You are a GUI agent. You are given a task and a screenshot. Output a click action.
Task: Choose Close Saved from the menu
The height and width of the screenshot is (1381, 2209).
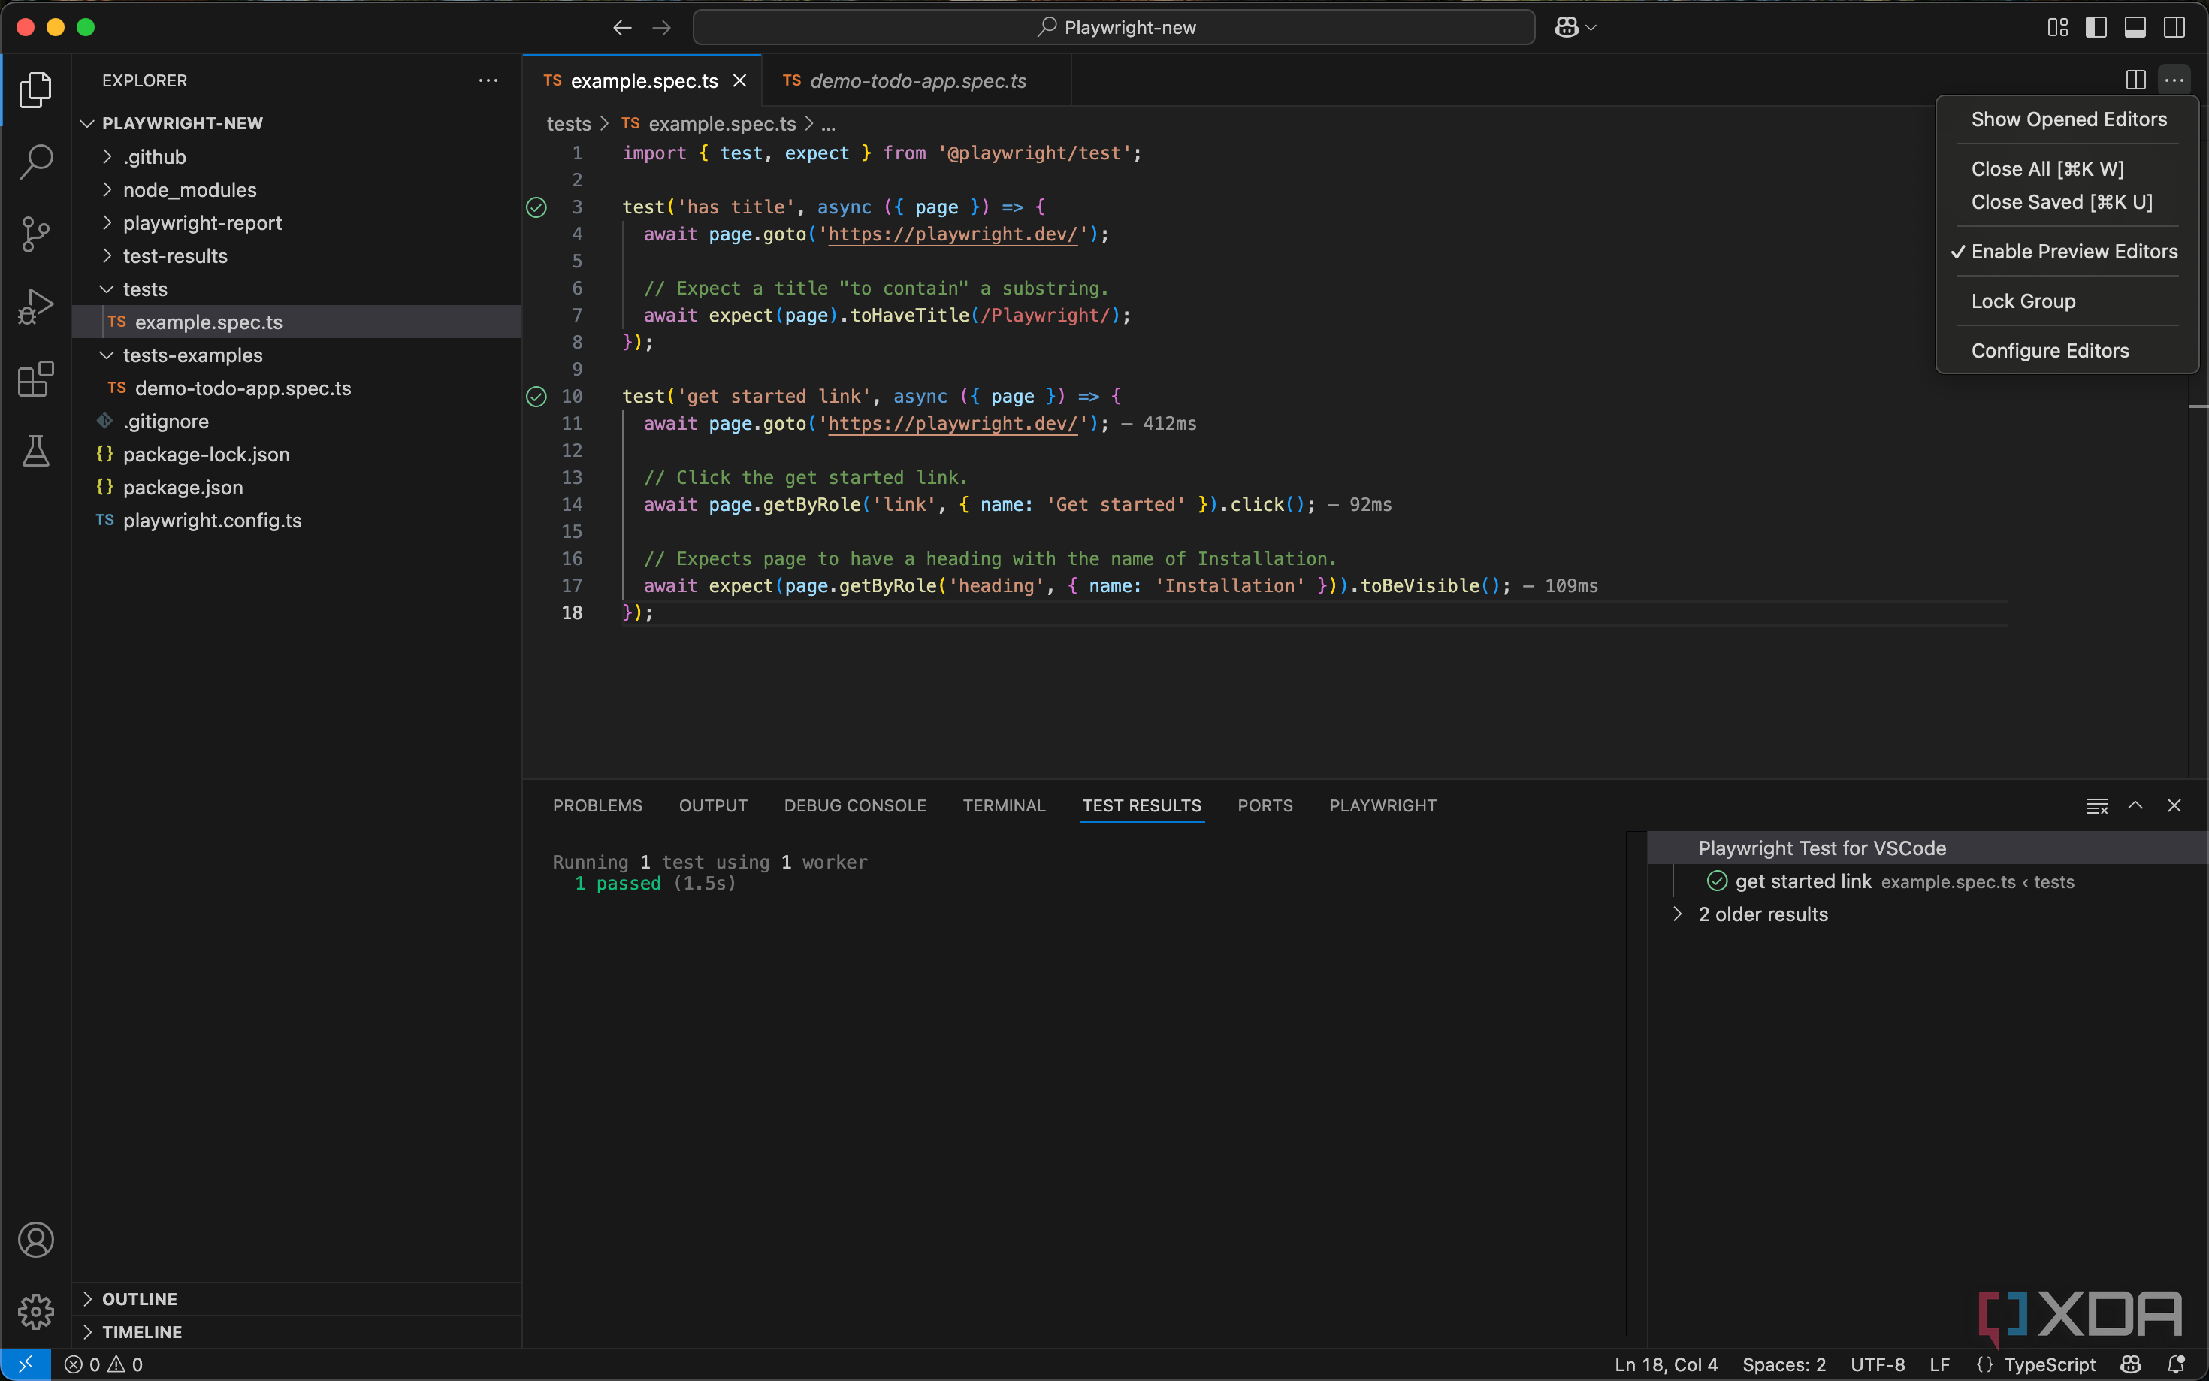(x=2066, y=202)
